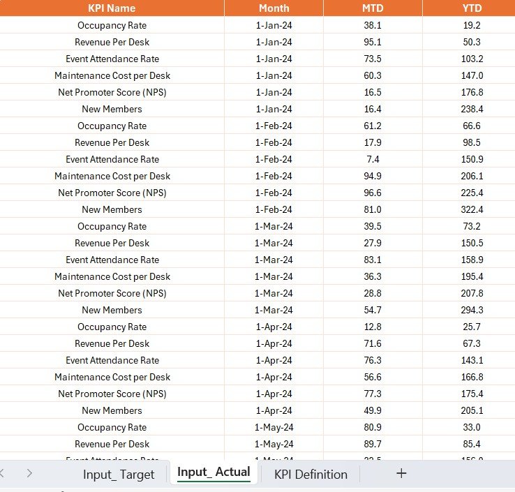Click the KPI Name column header

tap(112, 8)
